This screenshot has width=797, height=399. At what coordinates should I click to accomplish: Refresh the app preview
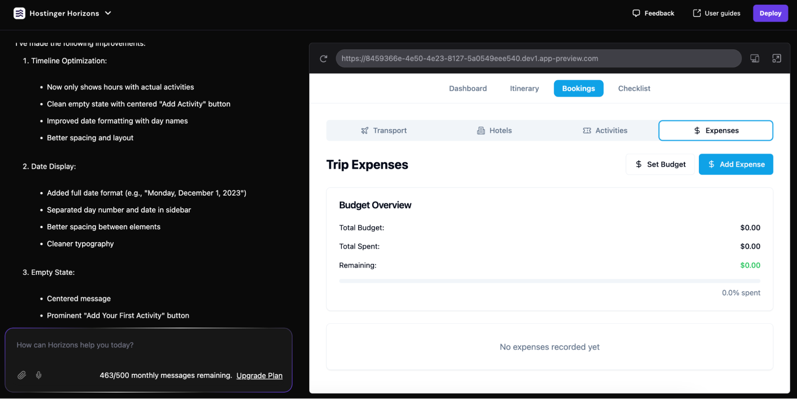(323, 58)
